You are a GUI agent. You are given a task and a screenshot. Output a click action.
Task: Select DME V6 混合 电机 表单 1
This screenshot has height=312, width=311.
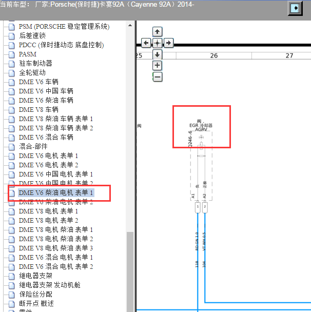point(56,258)
